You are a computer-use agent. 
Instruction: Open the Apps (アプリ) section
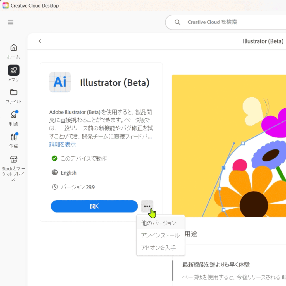[x=13, y=73]
